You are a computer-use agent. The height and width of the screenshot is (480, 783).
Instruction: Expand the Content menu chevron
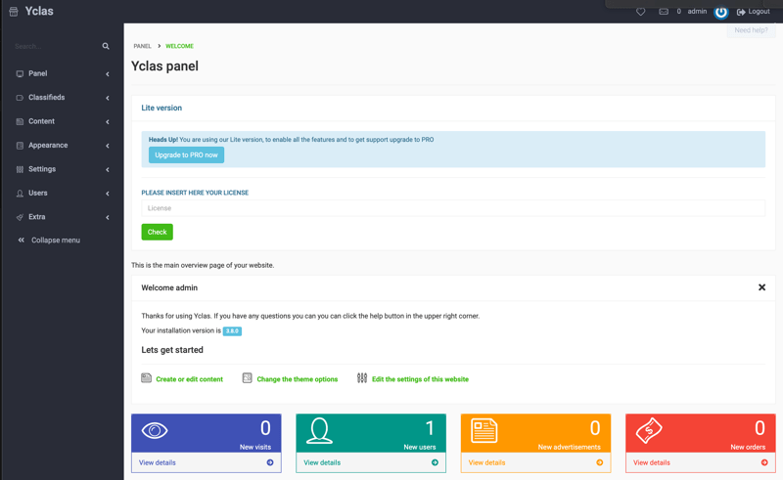[108, 122]
